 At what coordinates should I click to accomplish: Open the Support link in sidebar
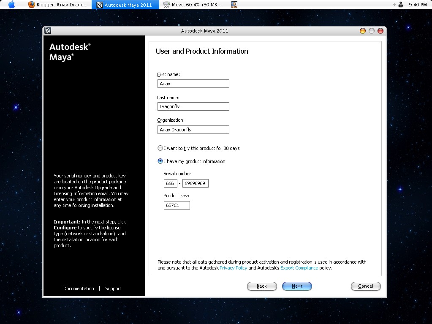coord(113,289)
